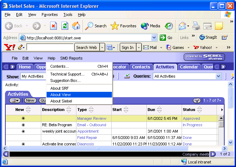Switch to the Calendar screen tab
236x167 pixels.
[x=189, y=67]
